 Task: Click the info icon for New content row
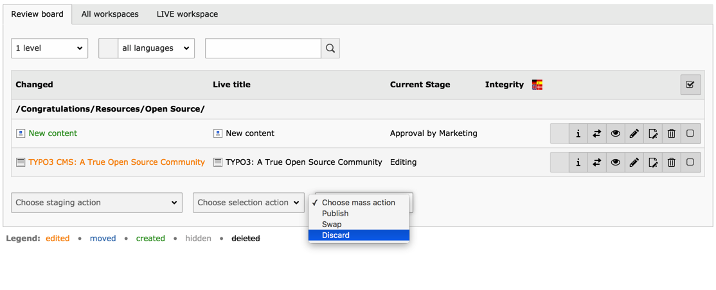click(578, 133)
